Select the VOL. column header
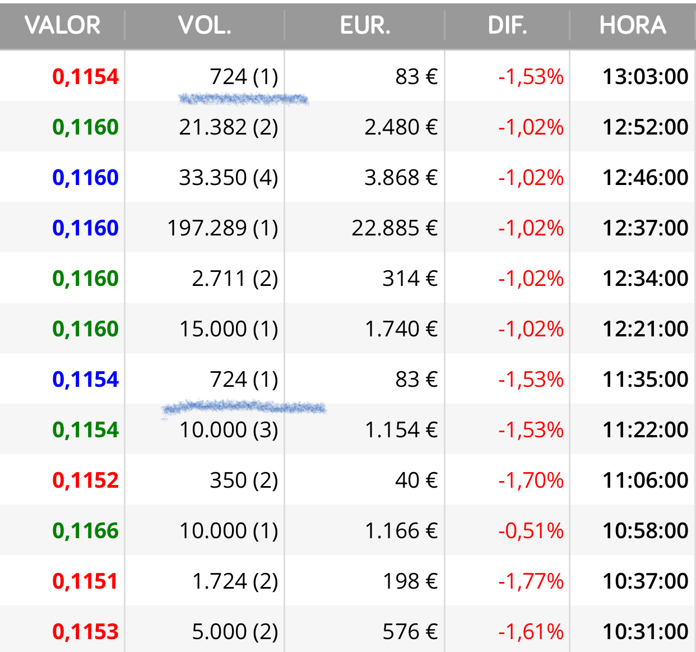This screenshot has width=696, height=652. (x=205, y=25)
